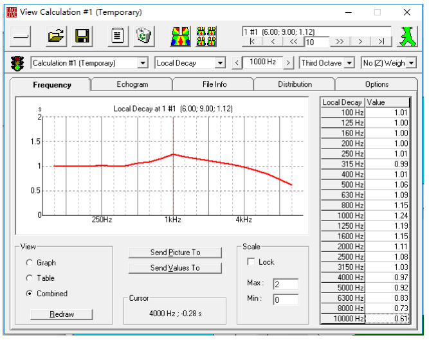Click the green walking figure icon
The height and width of the screenshot is (340, 429).
405,37
